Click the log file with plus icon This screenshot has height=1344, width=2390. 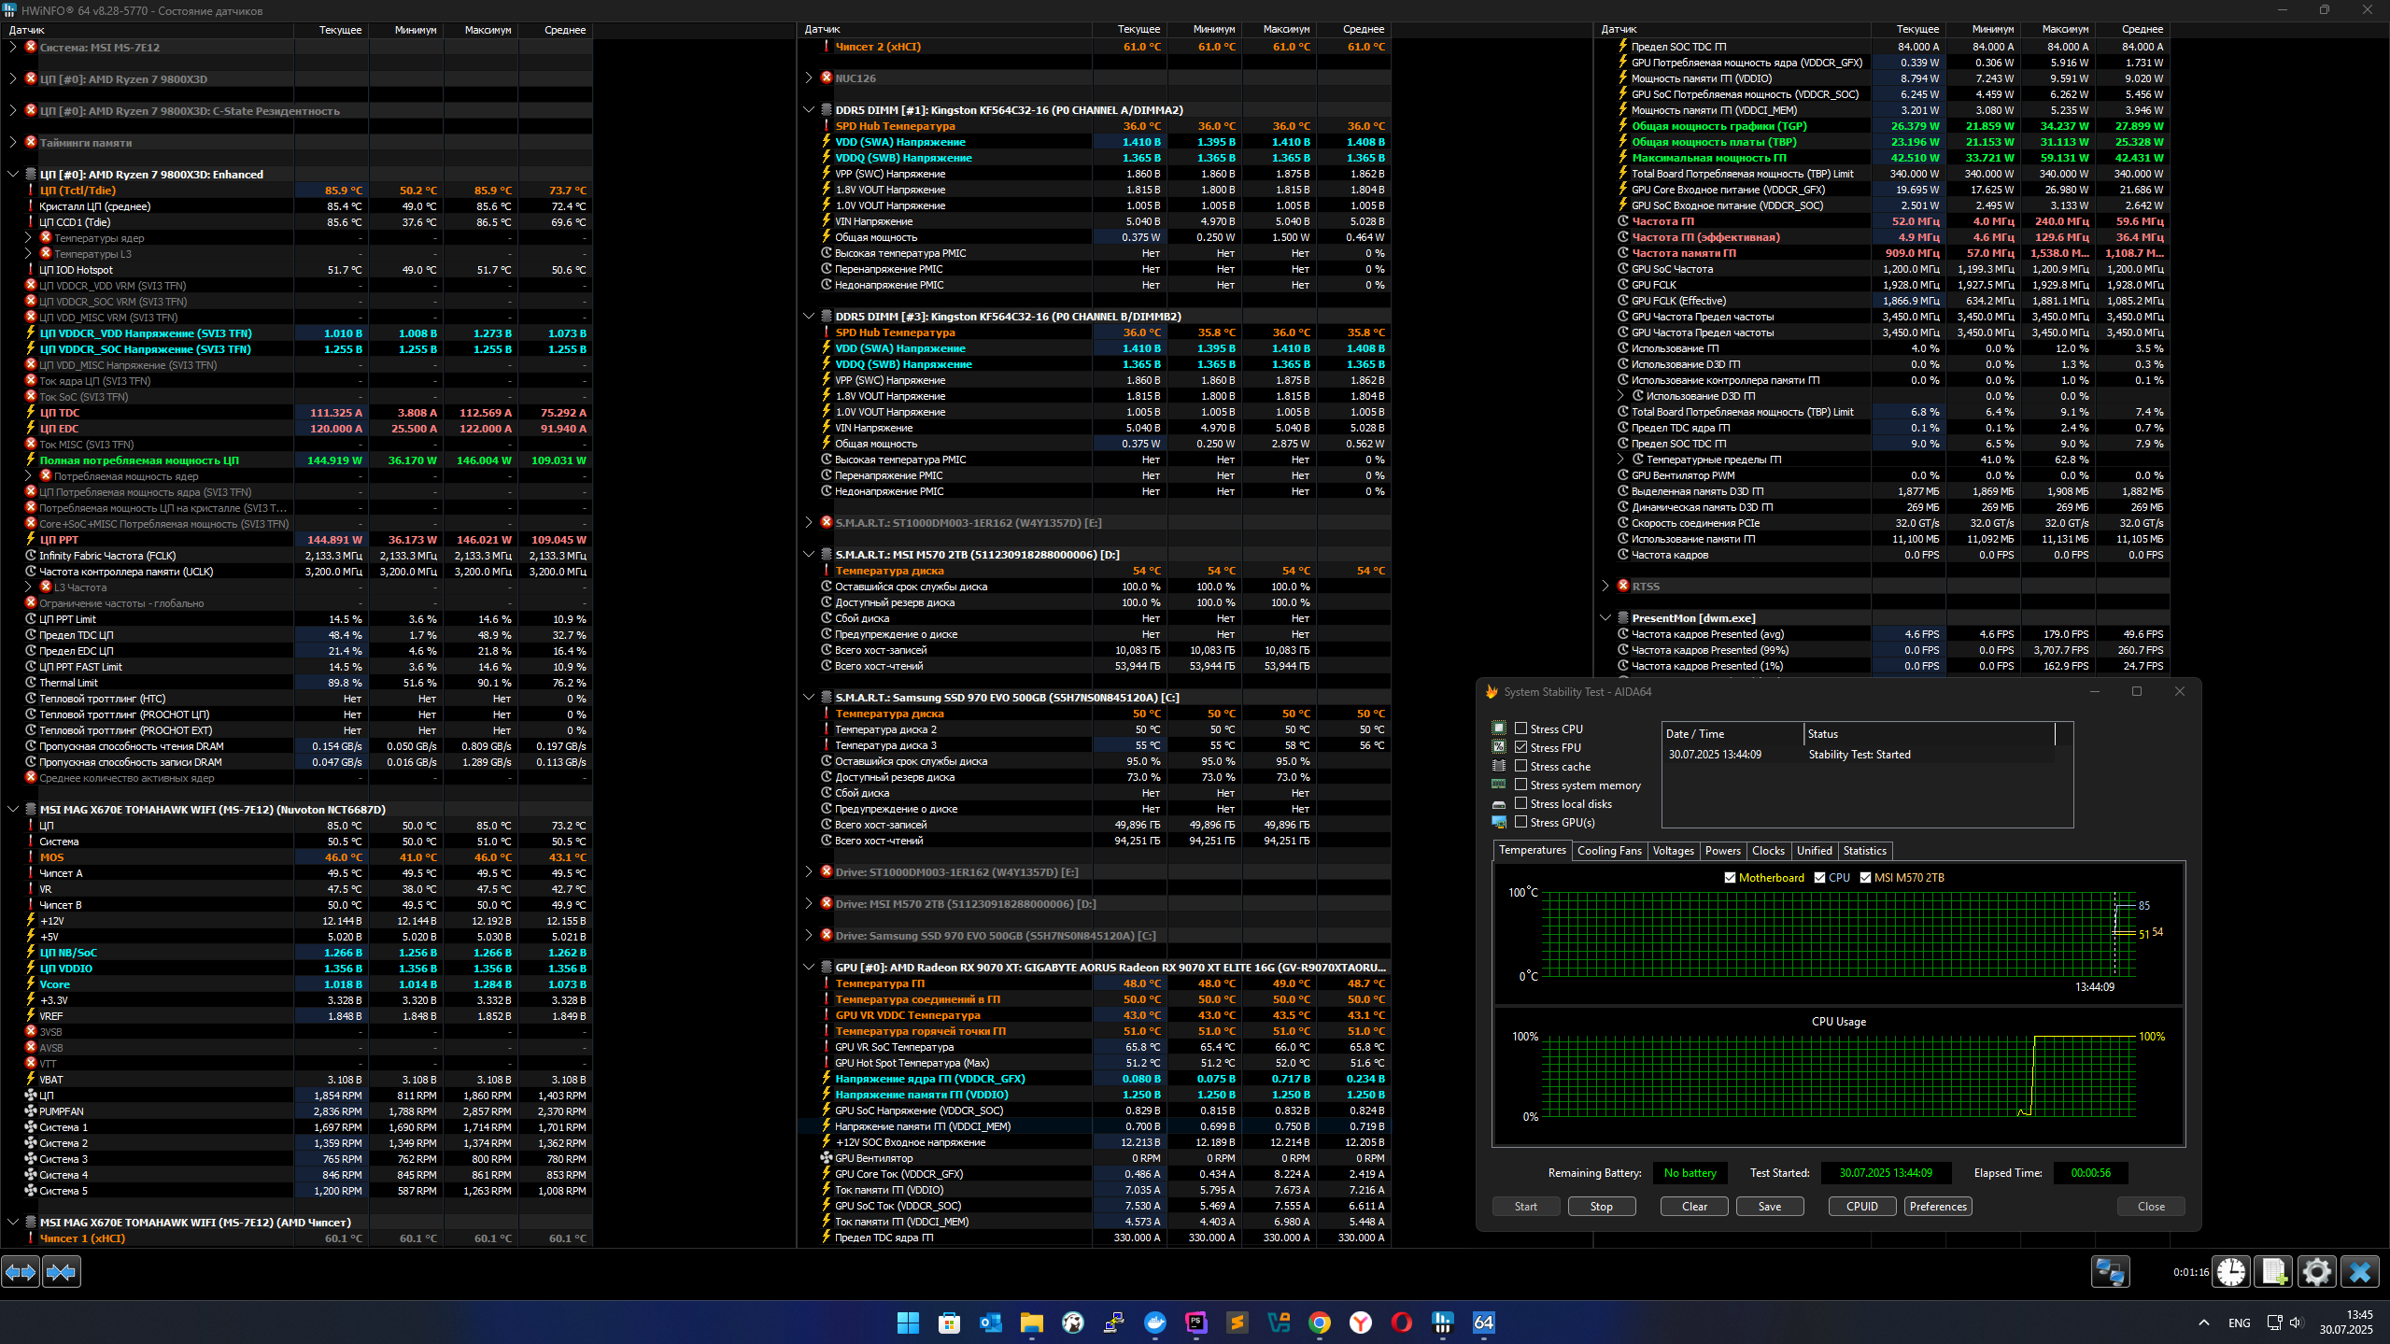tap(2274, 1272)
